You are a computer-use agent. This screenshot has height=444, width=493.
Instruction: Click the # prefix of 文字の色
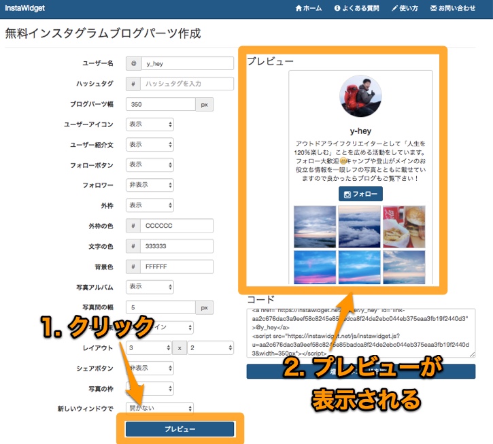click(x=133, y=246)
